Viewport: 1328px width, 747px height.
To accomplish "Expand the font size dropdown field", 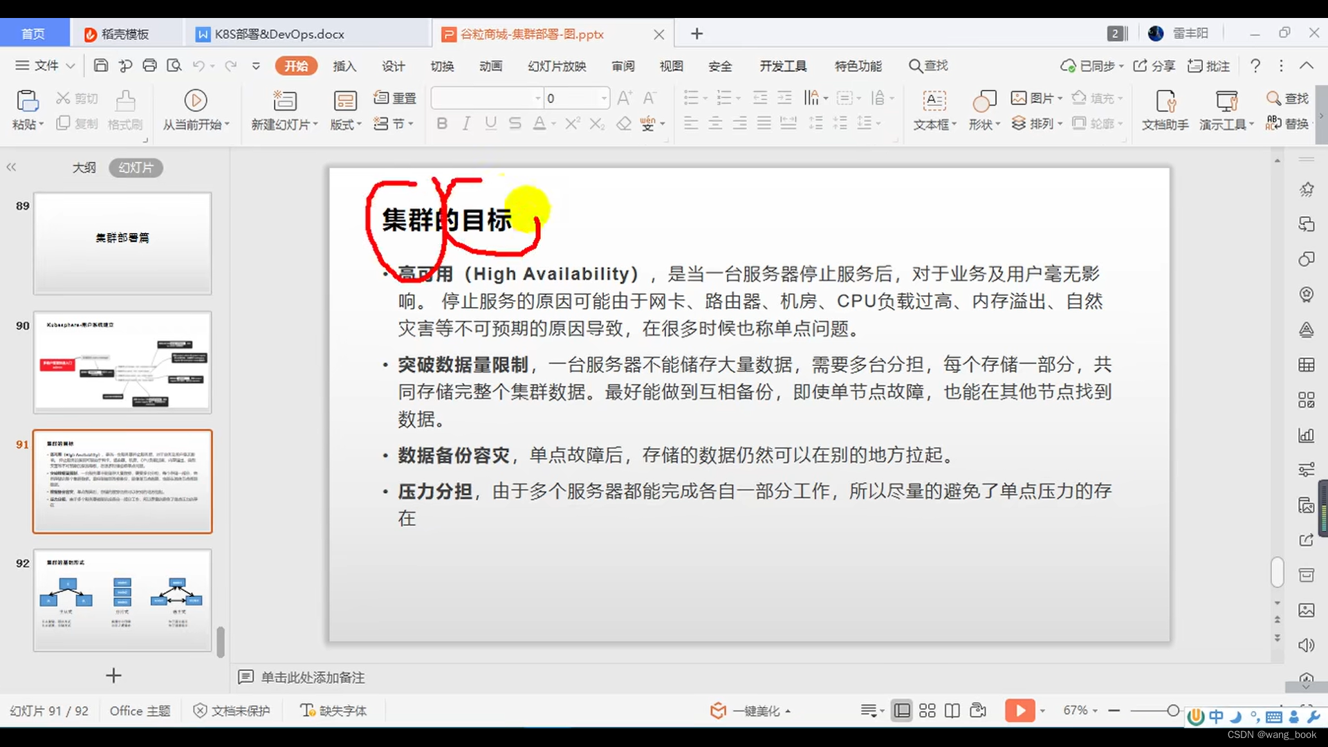I will tap(604, 98).
